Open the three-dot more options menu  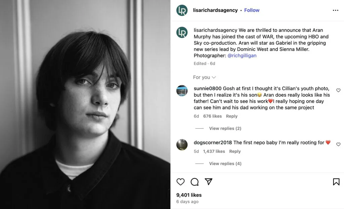(335, 10)
